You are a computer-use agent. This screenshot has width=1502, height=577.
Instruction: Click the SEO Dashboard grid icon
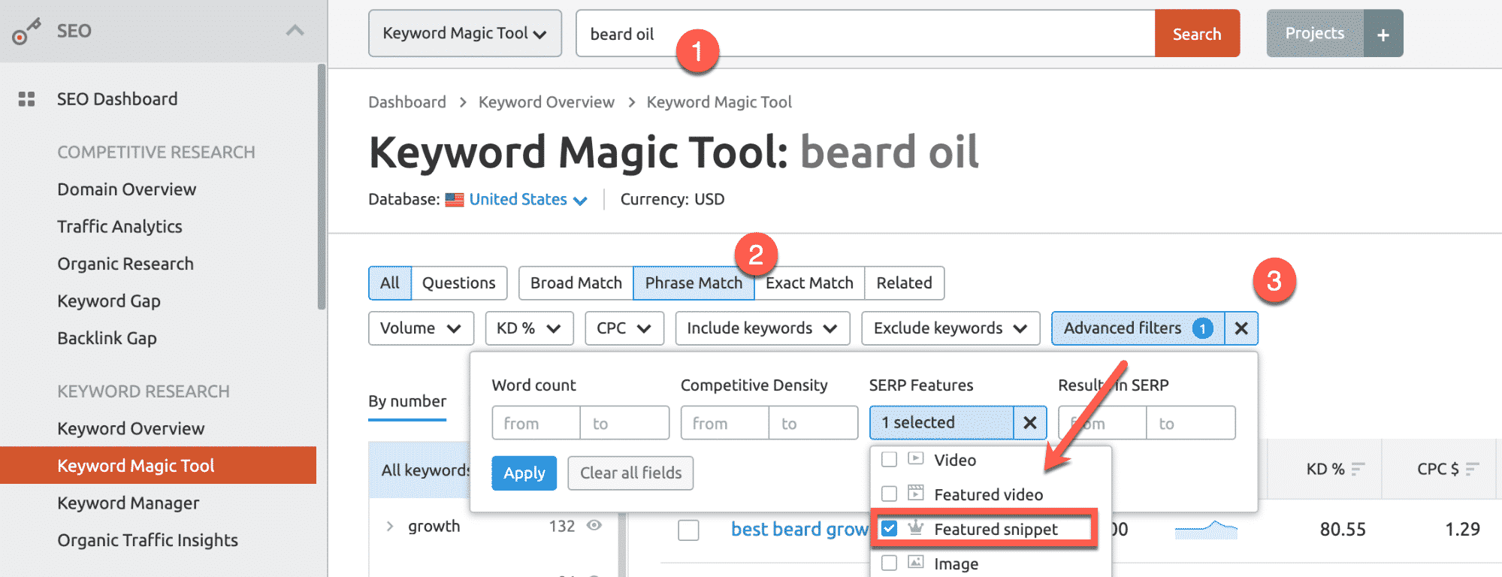(27, 99)
